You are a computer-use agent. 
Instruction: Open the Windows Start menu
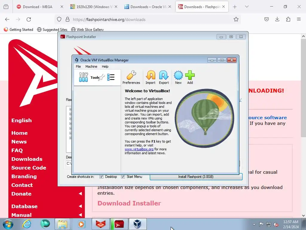8,224
